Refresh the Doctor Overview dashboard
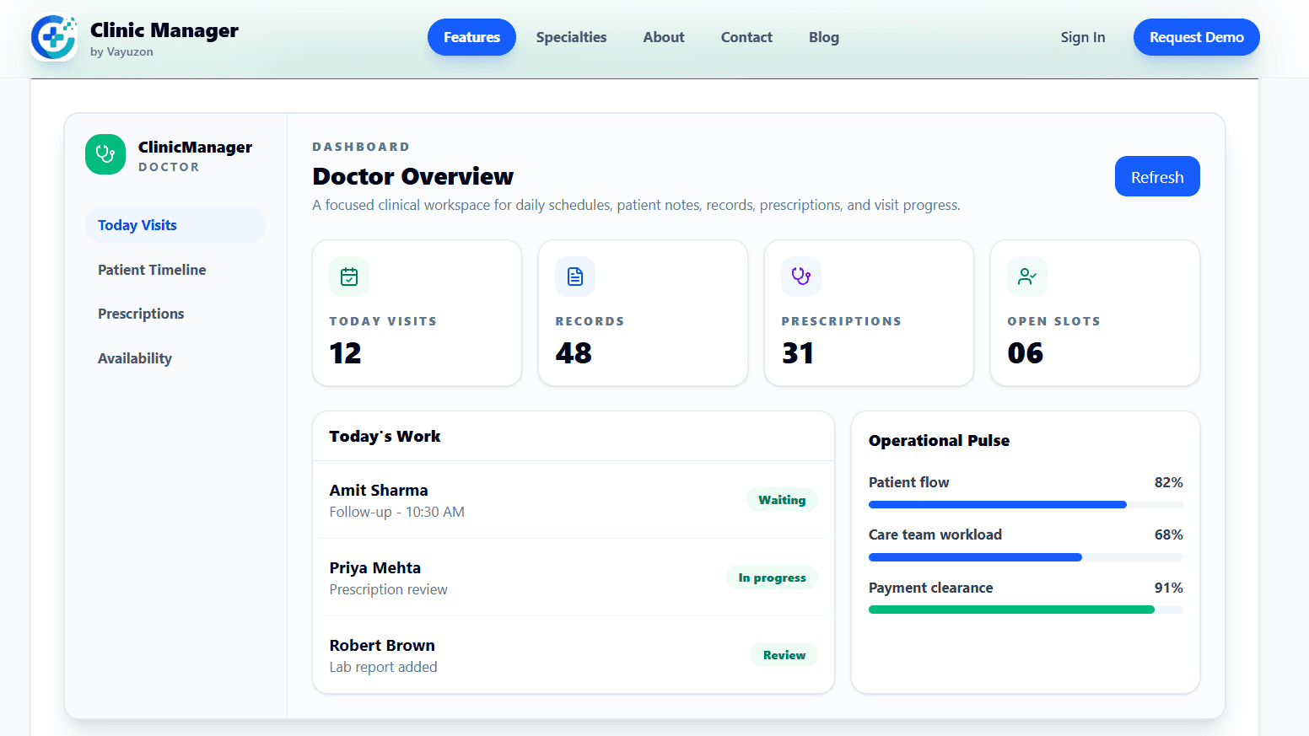The height and width of the screenshot is (736, 1309). point(1157,176)
